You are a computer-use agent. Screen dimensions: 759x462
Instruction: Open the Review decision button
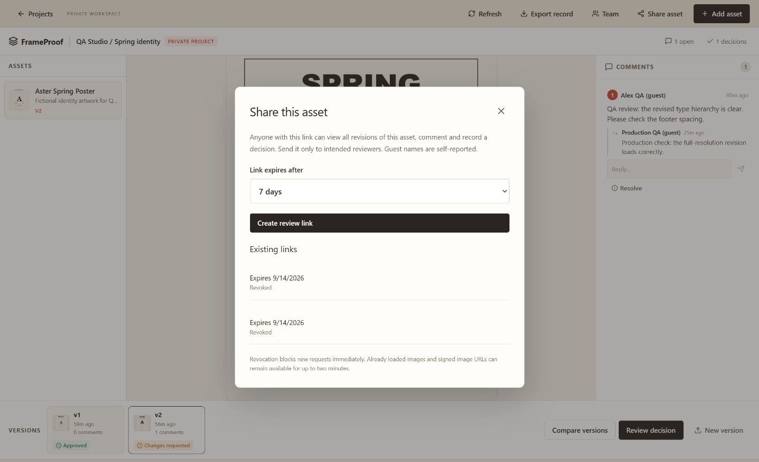(x=651, y=430)
